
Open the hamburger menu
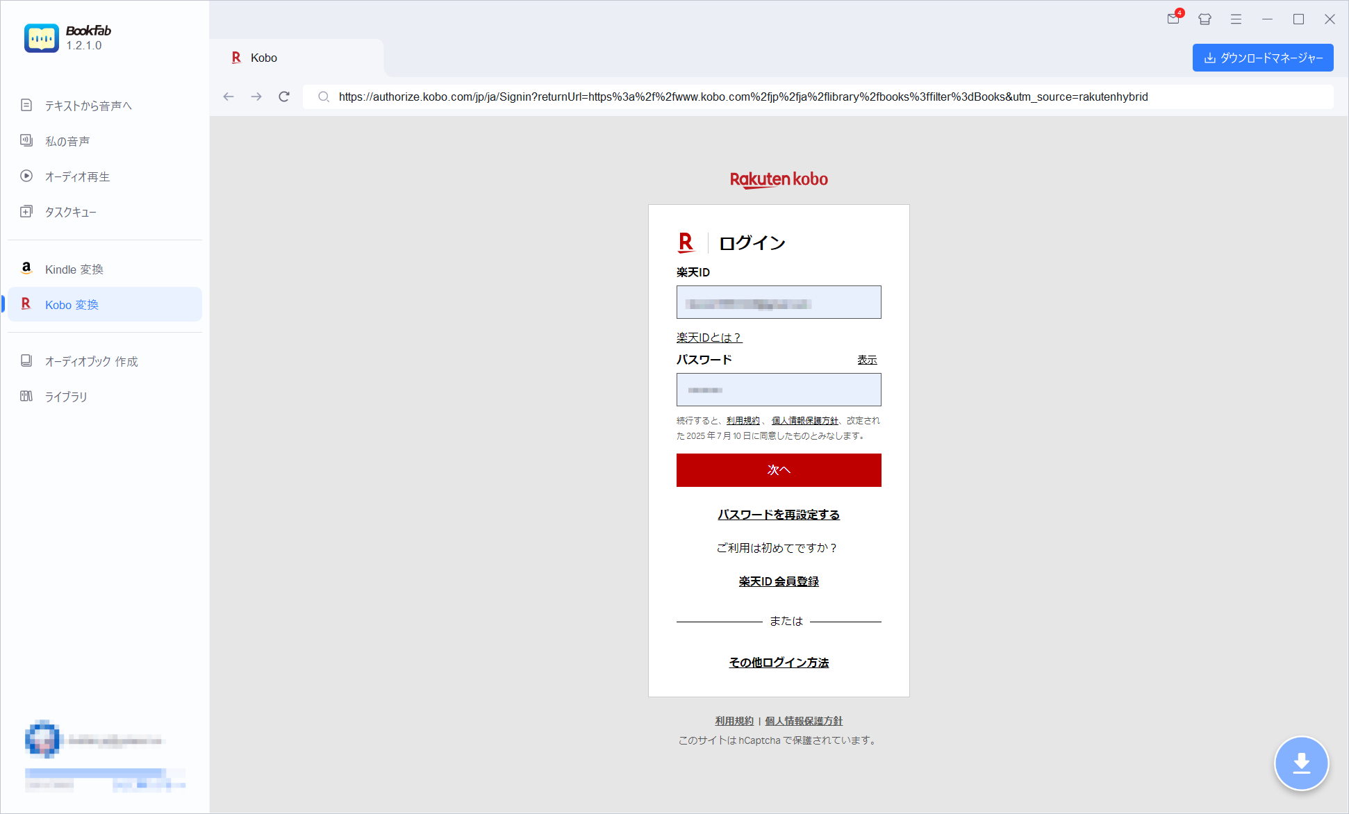tap(1236, 19)
